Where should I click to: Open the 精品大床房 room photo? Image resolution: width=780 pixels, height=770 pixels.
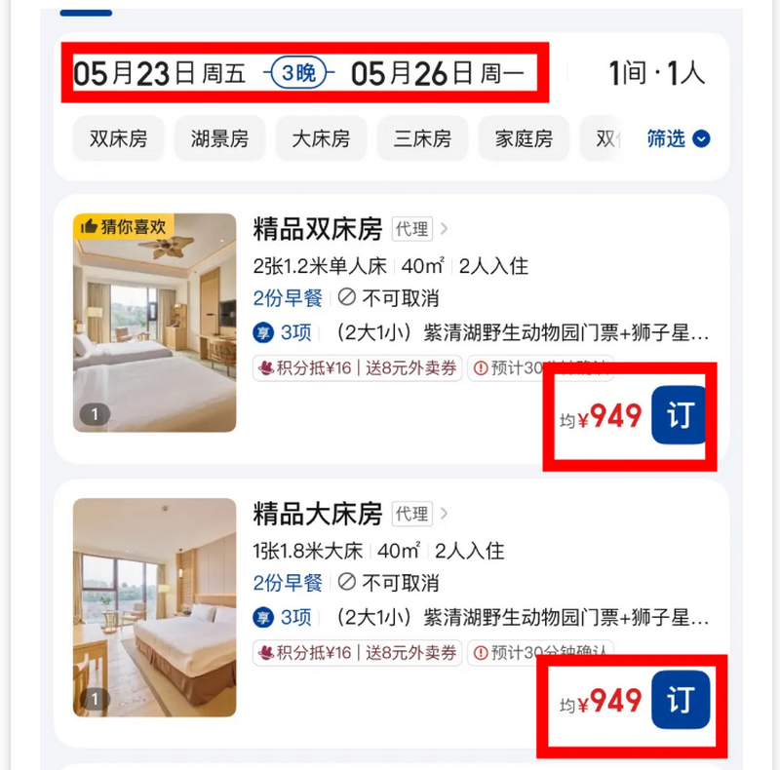pyautogui.click(x=155, y=607)
